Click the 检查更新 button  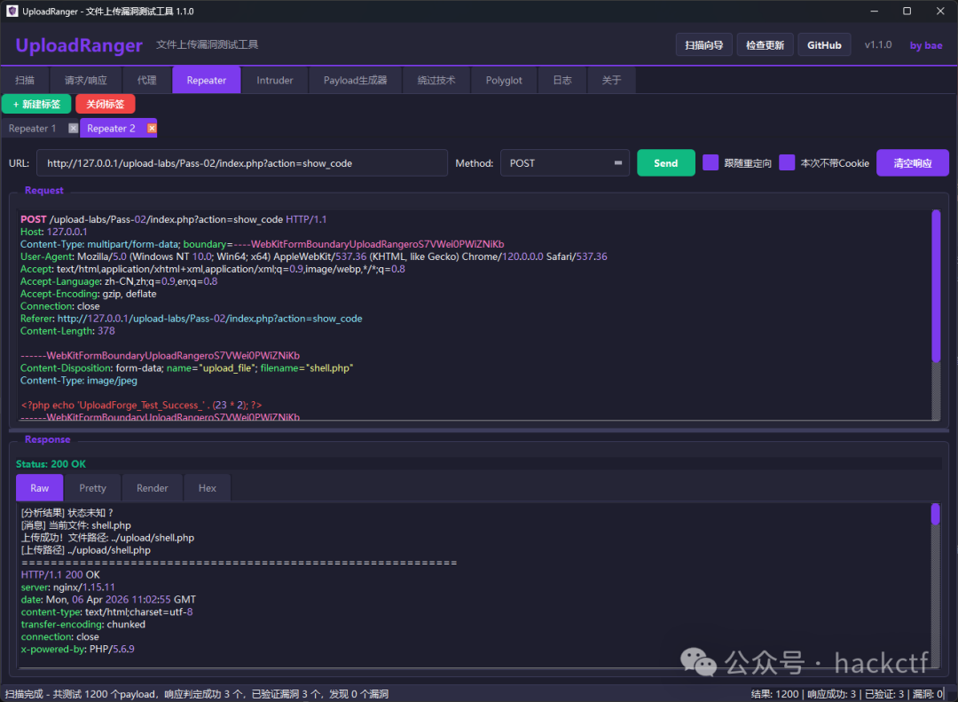tap(765, 45)
